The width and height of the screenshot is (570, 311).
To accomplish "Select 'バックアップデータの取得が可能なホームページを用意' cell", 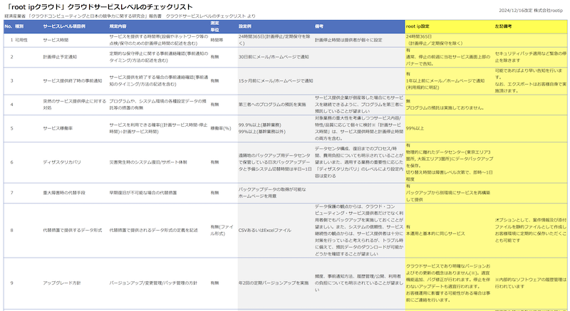I will (x=272, y=193).
